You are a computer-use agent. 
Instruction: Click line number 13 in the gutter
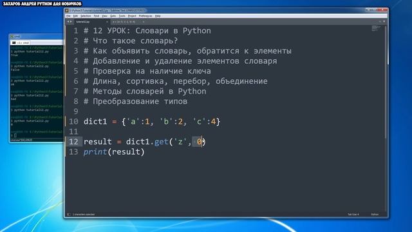pyautogui.click(x=73, y=152)
